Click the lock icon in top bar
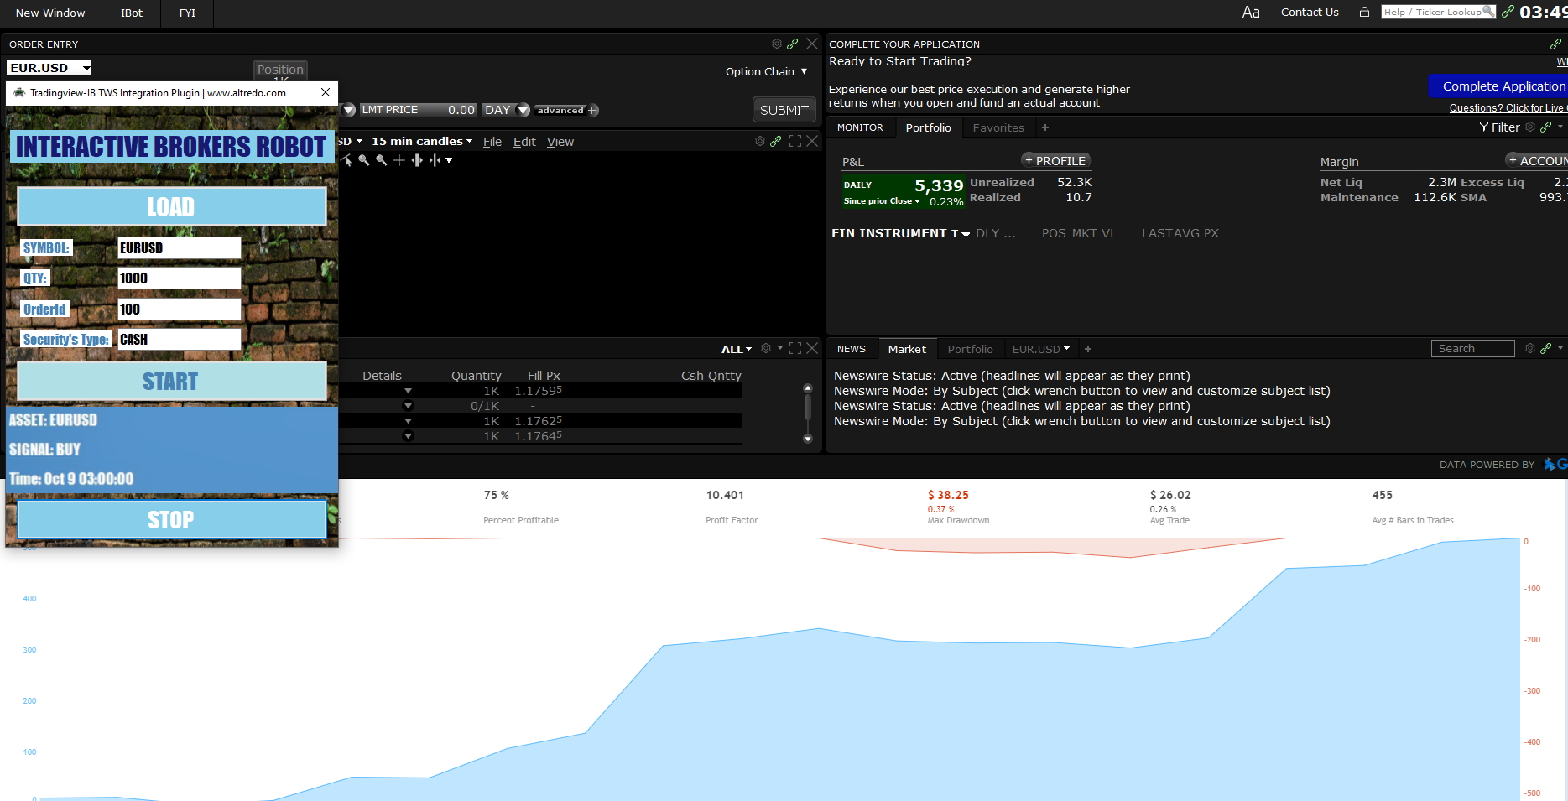The image size is (1568, 801). (x=1365, y=12)
